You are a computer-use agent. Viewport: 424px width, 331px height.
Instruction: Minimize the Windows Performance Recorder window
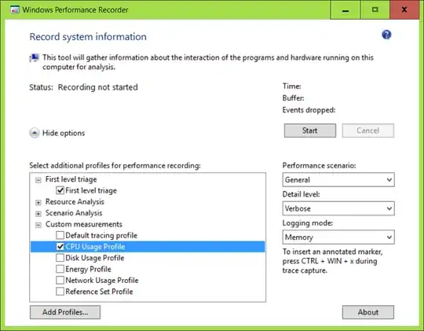[x=345, y=9]
